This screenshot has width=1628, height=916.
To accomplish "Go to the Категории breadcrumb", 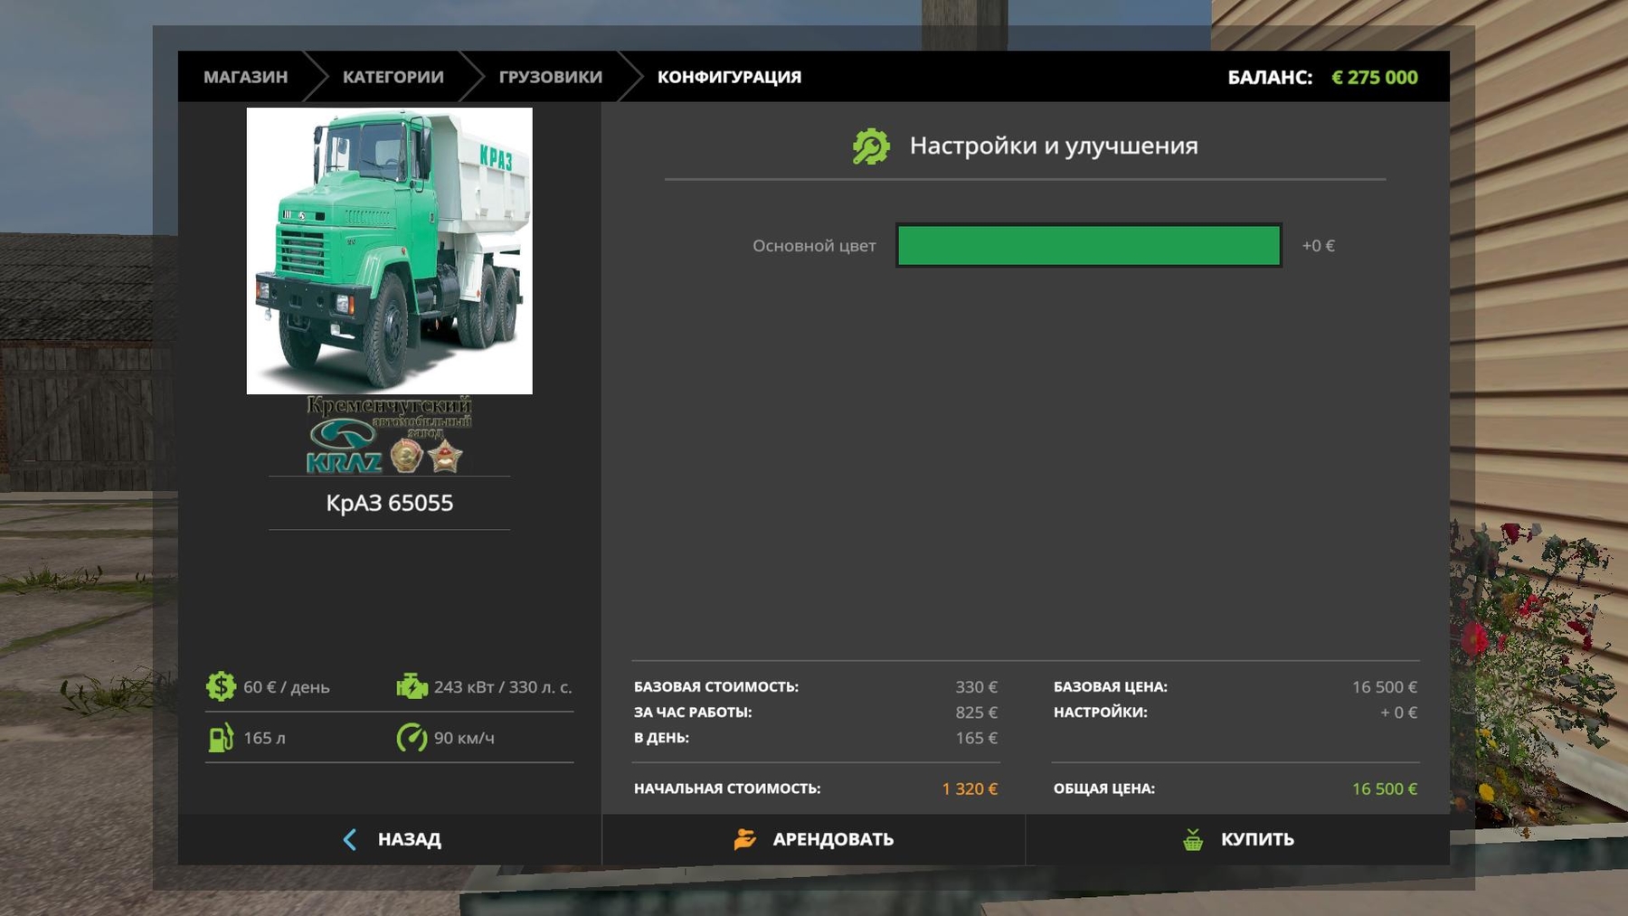I will click(x=393, y=77).
